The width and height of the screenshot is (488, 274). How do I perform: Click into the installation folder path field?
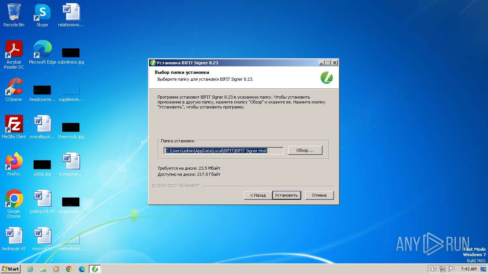tap(224, 151)
